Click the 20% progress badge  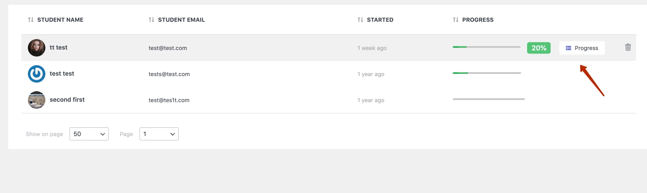539,48
